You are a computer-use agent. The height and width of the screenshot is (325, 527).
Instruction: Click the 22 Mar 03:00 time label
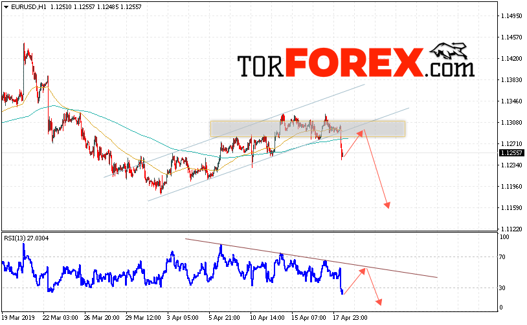coord(60,318)
